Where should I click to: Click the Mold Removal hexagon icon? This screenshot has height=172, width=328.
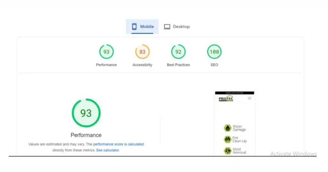tap(228, 150)
